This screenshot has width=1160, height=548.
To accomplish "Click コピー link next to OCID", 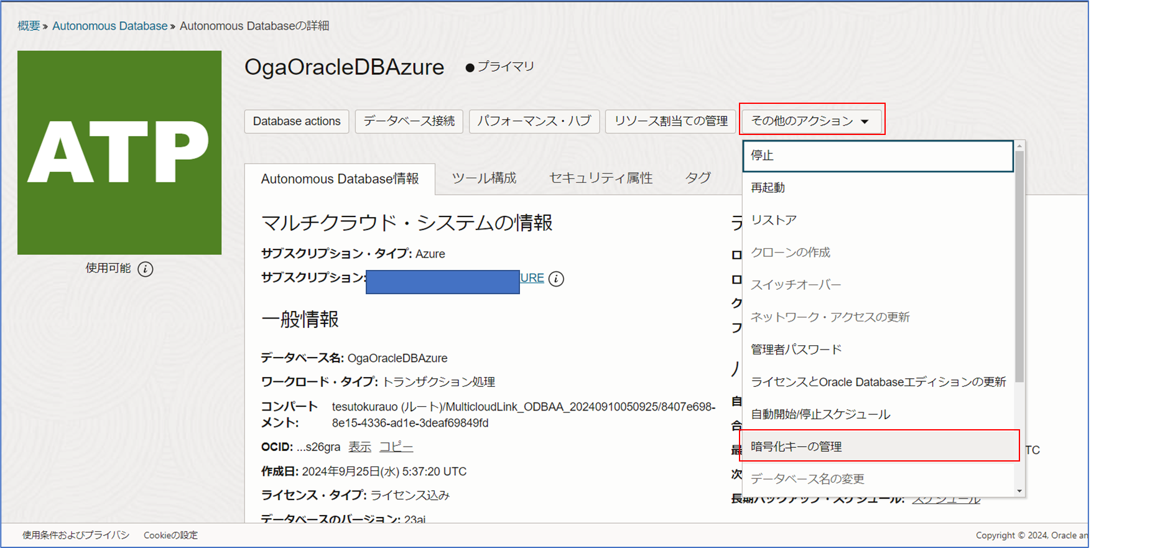I will coord(396,447).
